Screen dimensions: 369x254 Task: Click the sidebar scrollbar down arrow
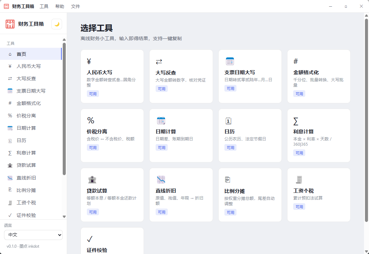[x=64, y=217]
